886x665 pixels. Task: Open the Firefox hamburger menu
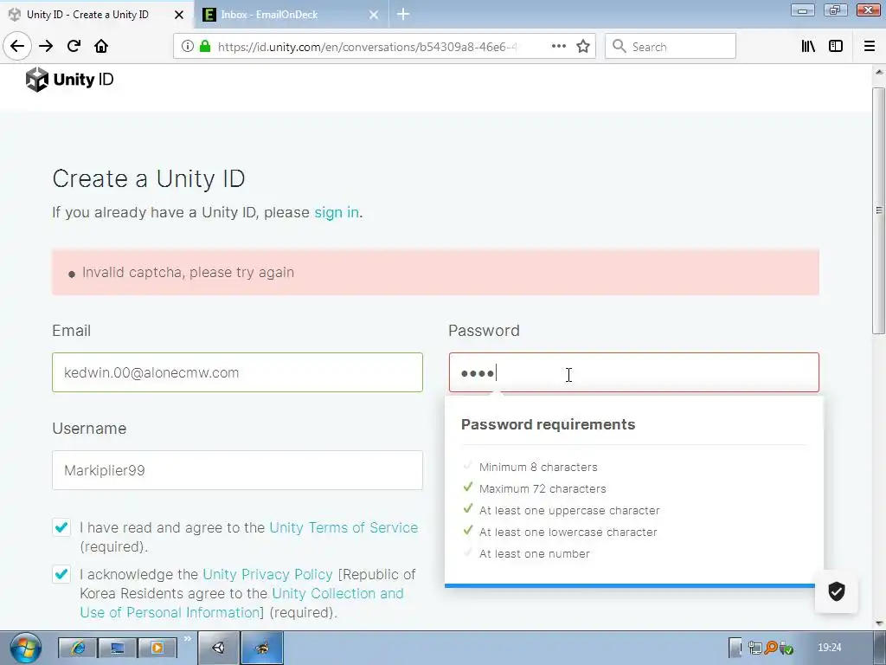tap(870, 47)
